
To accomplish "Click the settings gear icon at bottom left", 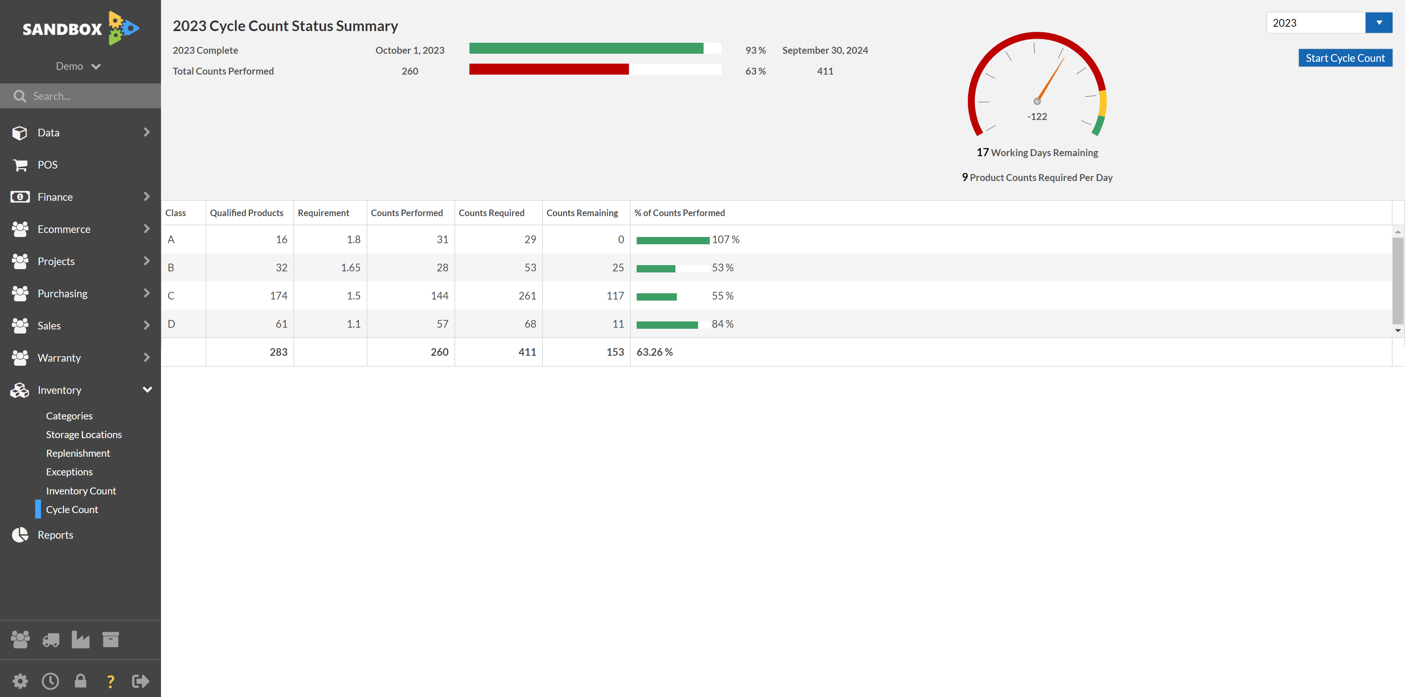I will tap(20, 680).
